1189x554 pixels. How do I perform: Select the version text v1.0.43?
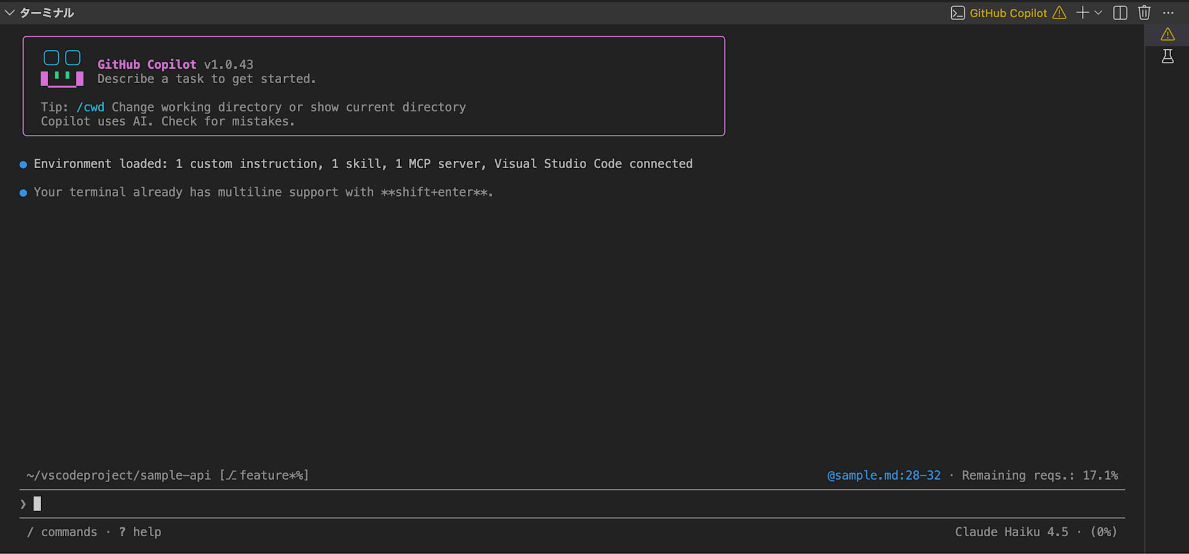tap(229, 64)
